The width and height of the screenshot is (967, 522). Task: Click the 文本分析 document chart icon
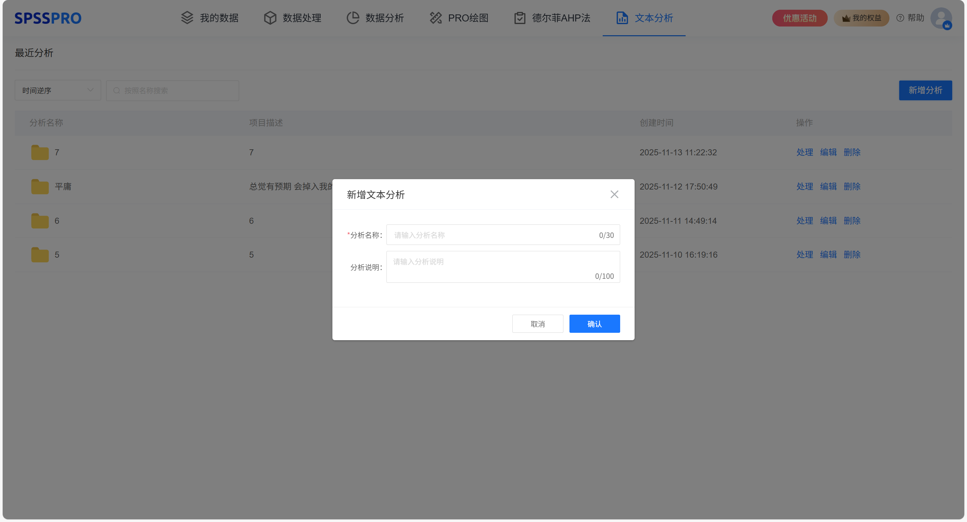(622, 18)
